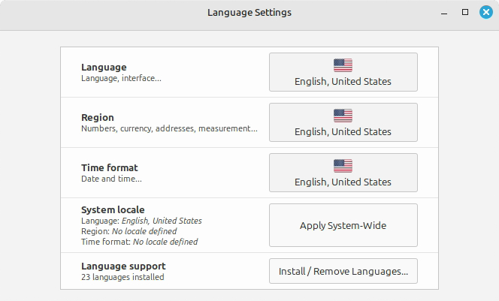
Task: Click the US flag in the Language row
Action: (x=343, y=65)
